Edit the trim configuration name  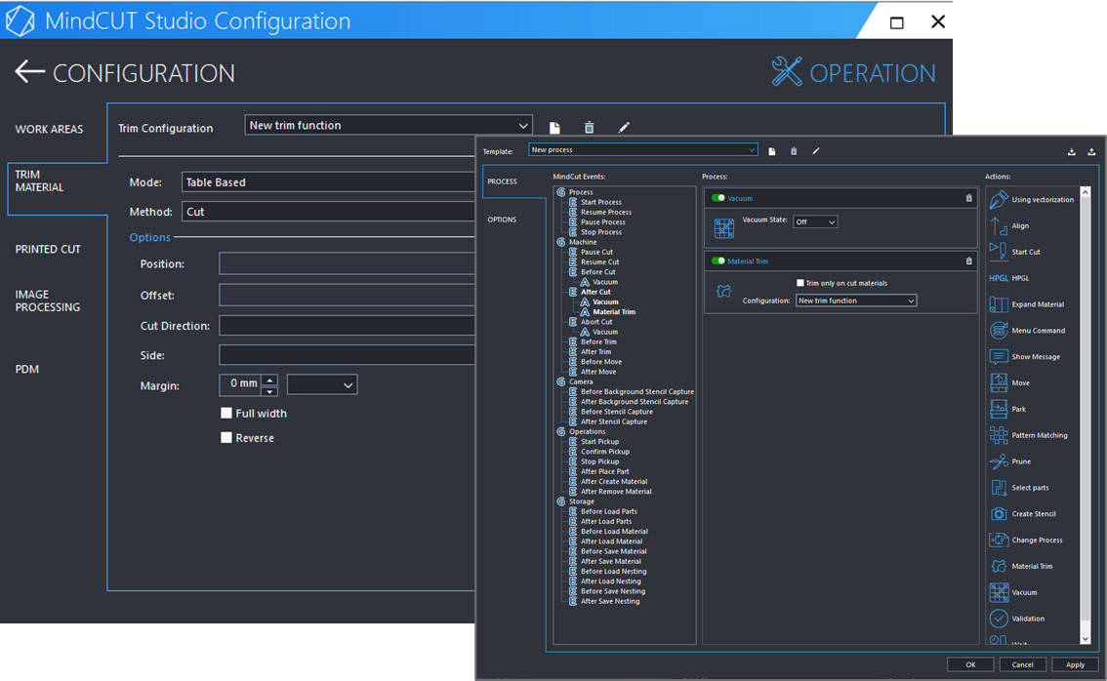[x=624, y=128]
